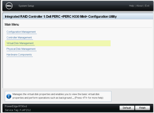The height and width of the screenshot is (113, 154).
Task: Click the virtual disk help description text
Action: [56, 96]
